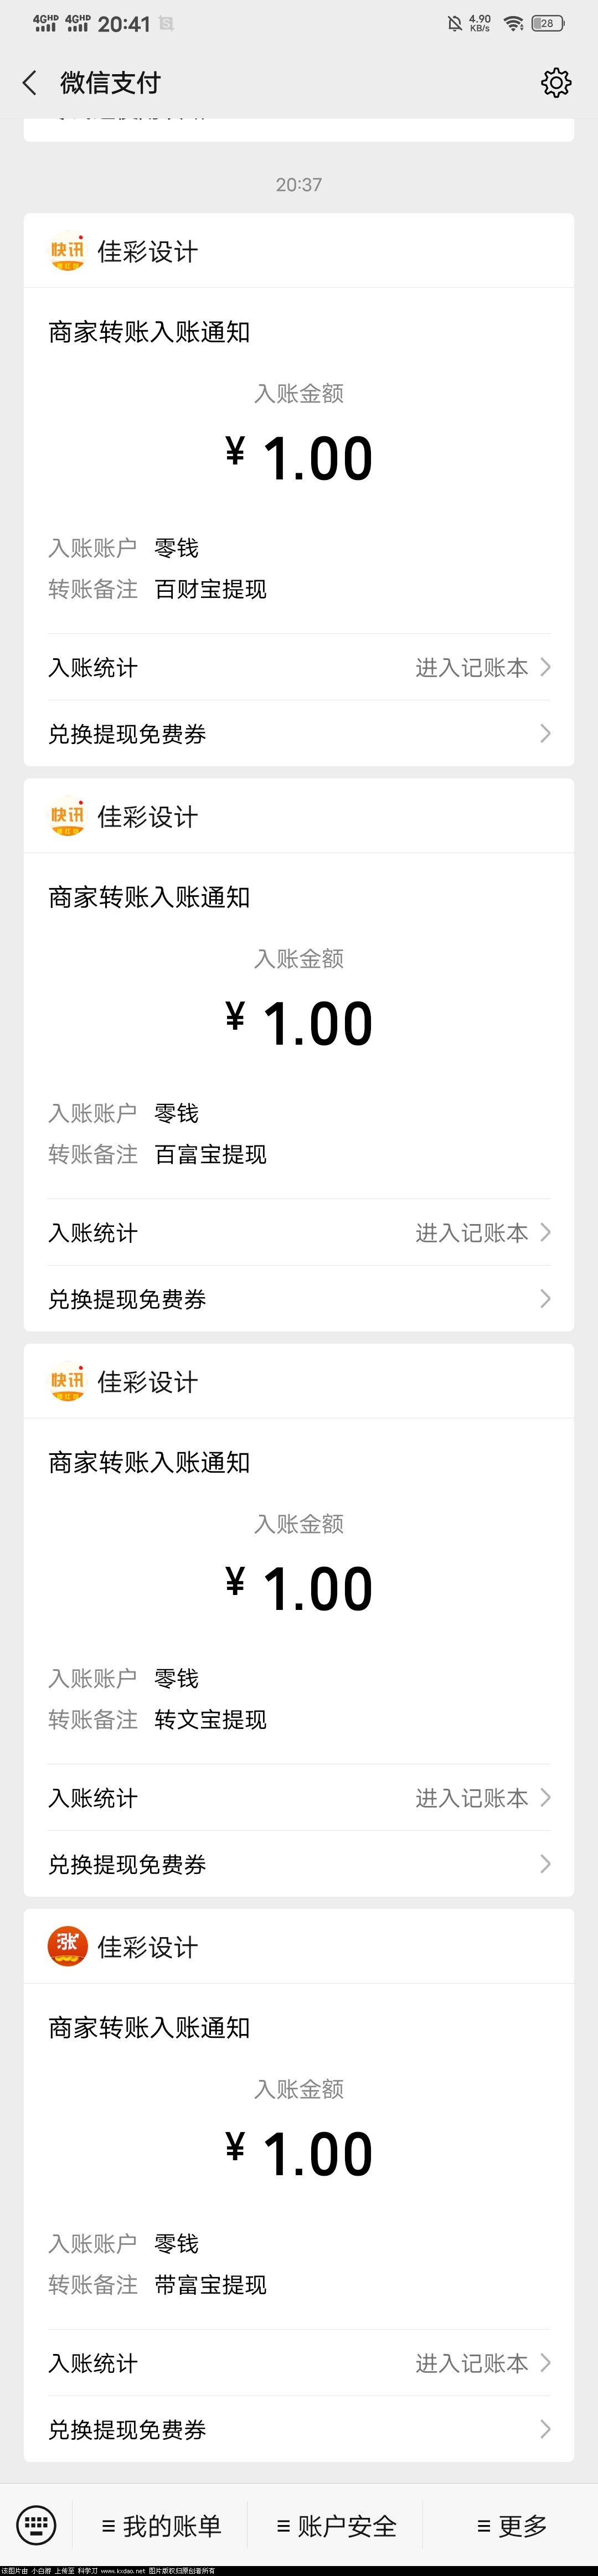Tap avatar of 百富宝提现 transfer card
The height and width of the screenshot is (2576, 598).
pos(67,817)
